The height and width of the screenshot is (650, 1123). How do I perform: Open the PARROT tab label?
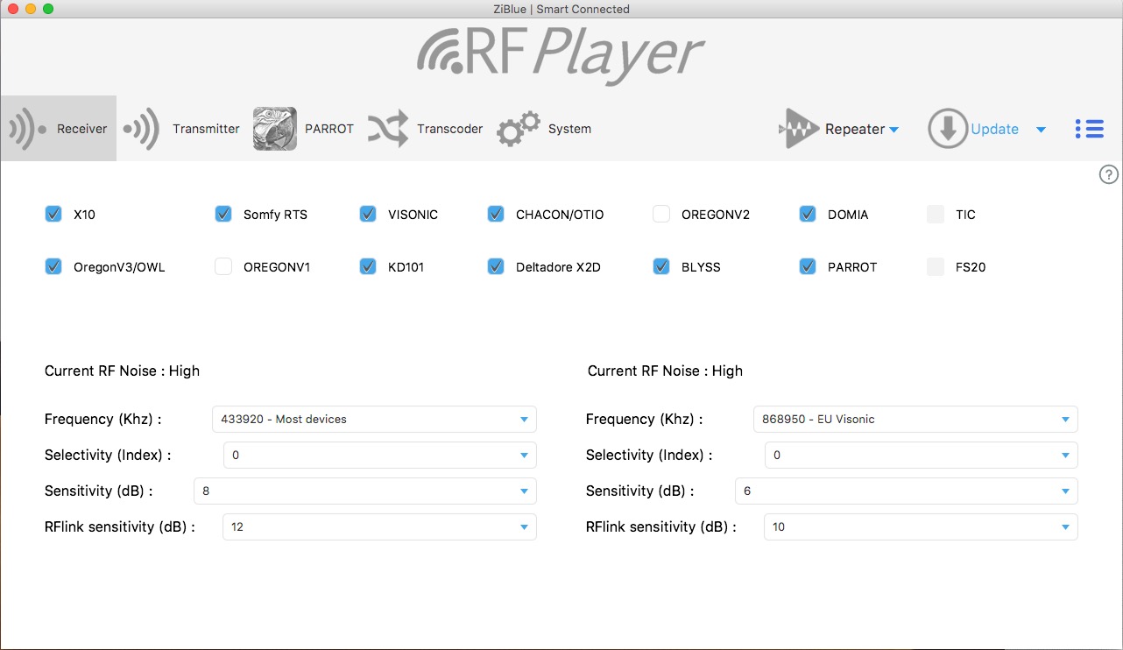pyautogui.click(x=329, y=129)
